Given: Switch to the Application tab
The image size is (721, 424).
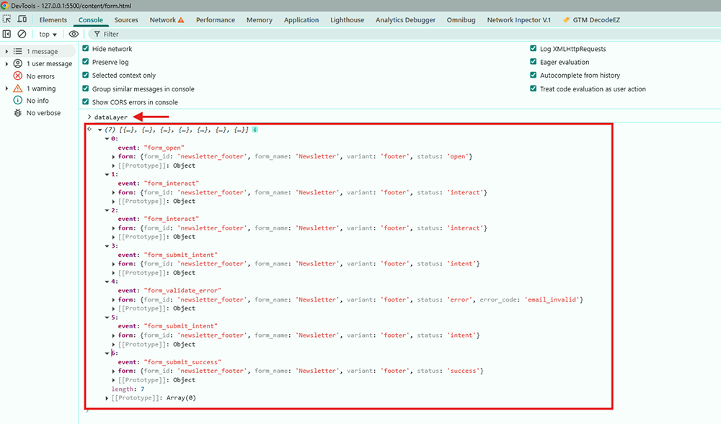Looking at the screenshot, I should tap(301, 20).
